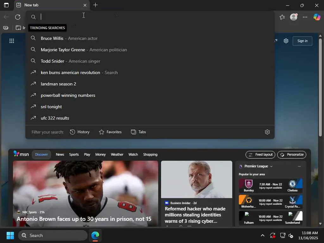
Task: Click the browser refresh button
Action: [18, 17]
